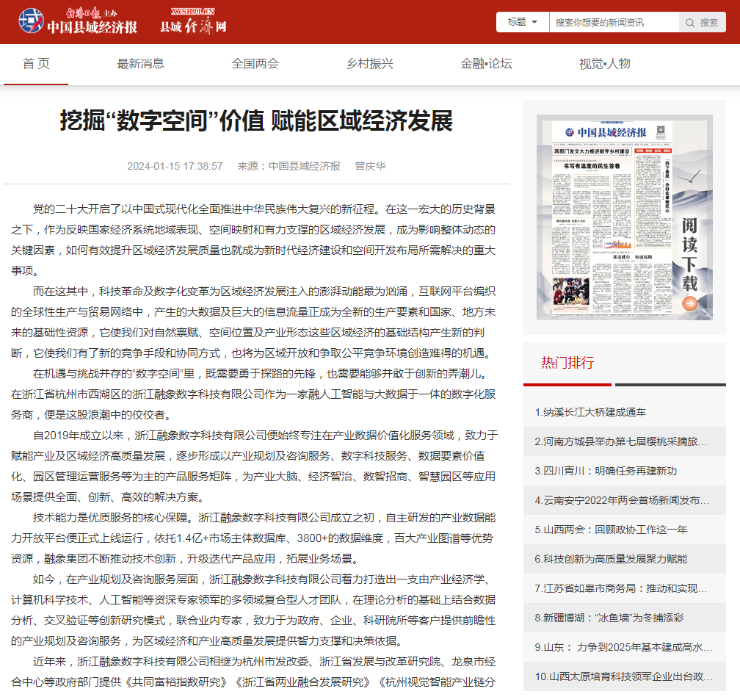Open the 视觉•人物 section
Viewport: 740px width, 697px height.
pyautogui.click(x=605, y=64)
